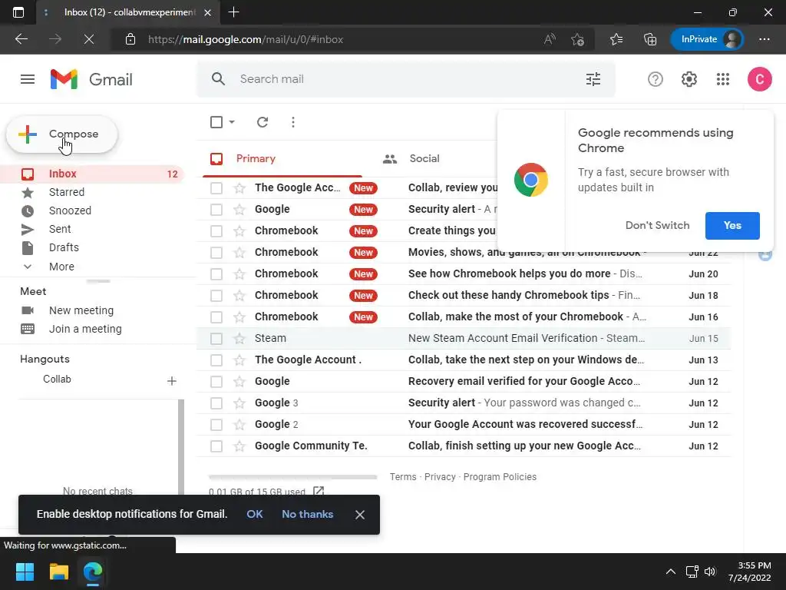Open File Explorer from the taskbar
Screen dimensions: 786x590
pos(58,572)
